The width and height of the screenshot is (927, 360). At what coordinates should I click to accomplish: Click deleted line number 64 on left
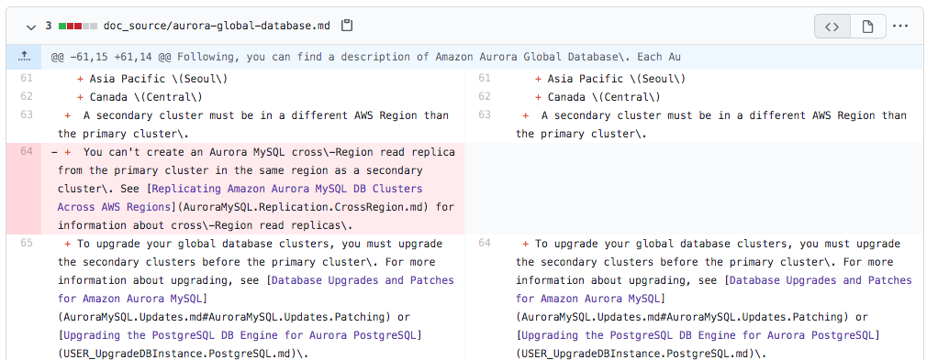click(26, 152)
